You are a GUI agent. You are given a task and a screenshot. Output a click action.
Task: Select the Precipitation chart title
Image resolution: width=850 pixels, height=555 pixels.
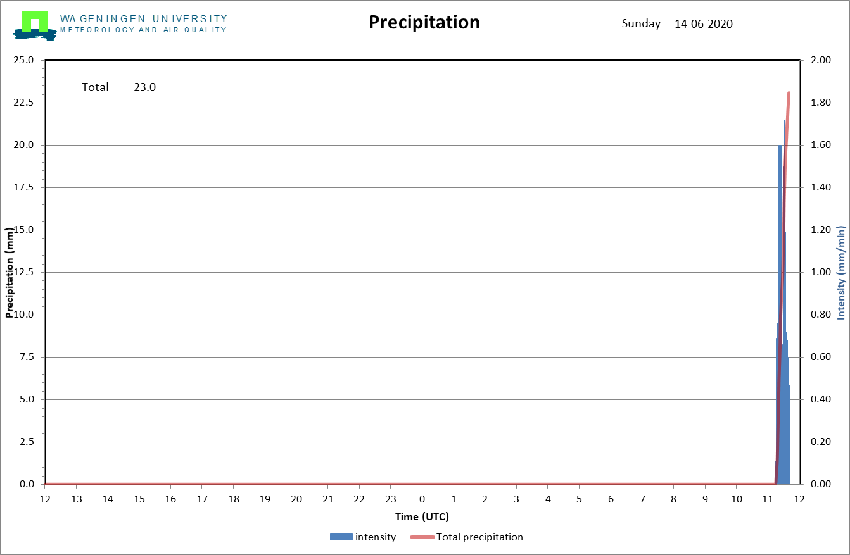coord(424,22)
